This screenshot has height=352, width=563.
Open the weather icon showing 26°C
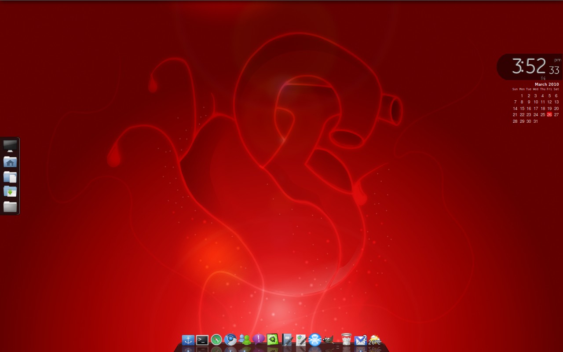coord(374,340)
